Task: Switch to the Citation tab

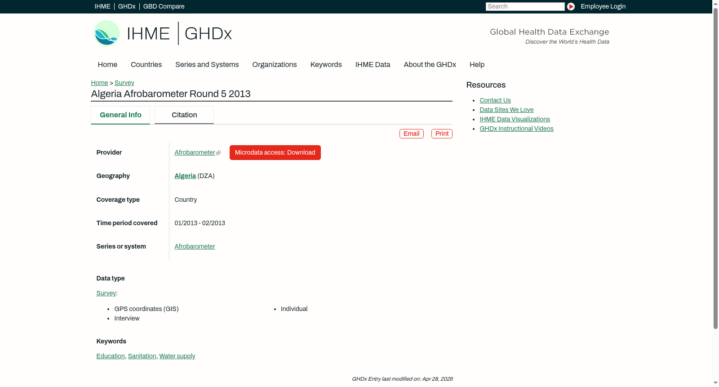Action: coord(184,115)
